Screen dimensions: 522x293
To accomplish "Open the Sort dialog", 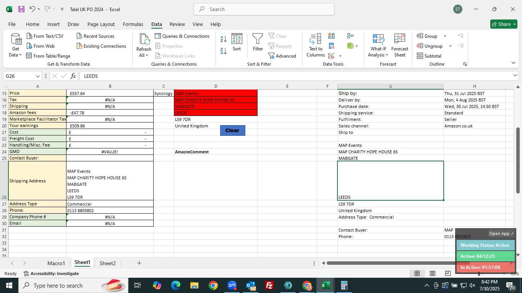I will [237, 42].
